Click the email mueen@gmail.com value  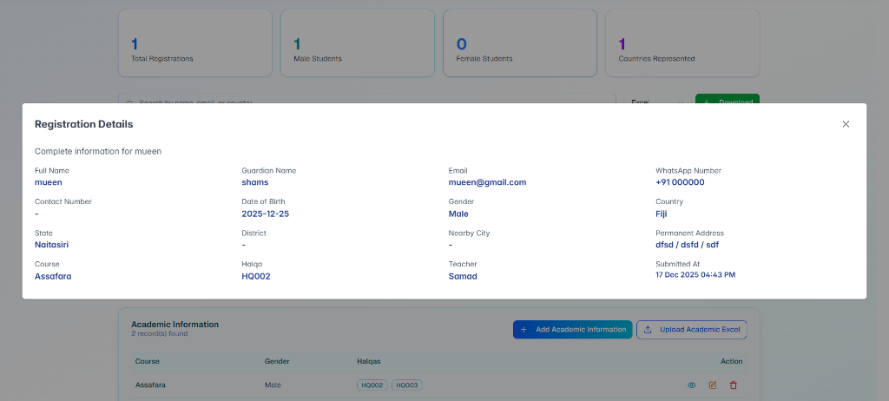[x=487, y=182]
